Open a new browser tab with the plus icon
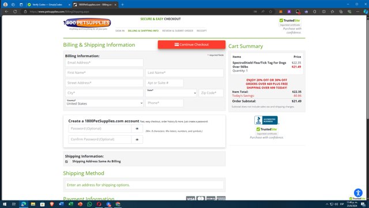369x208 pixels. click(x=122, y=5)
